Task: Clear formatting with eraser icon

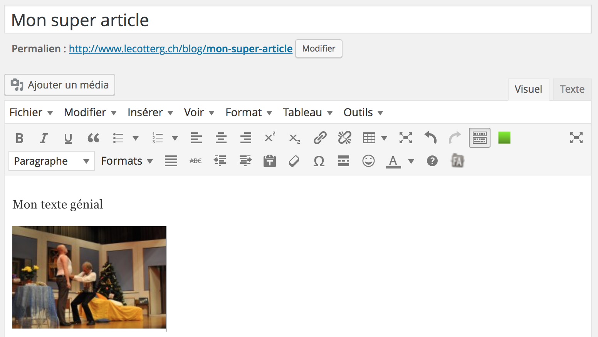Action: tap(294, 161)
